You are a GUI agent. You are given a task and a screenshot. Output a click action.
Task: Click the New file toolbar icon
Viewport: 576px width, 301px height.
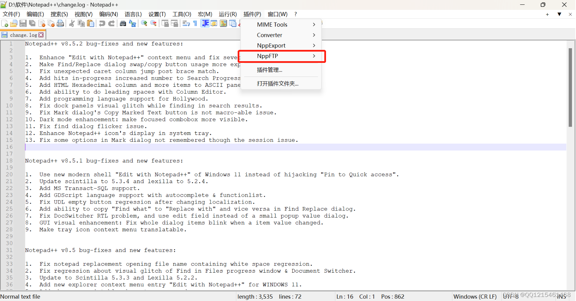tap(5, 23)
